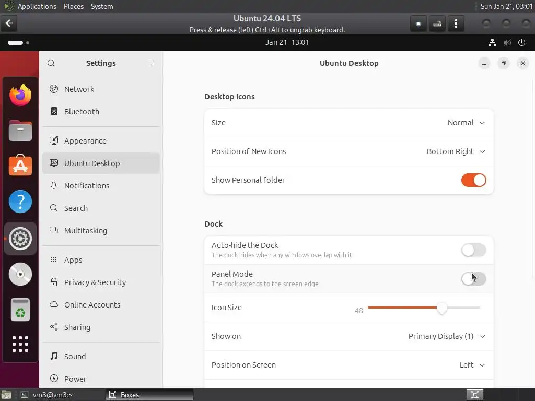Image resolution: width=535 pixels, height=401 pixels.
Task: Click the Boxes taskbar button
Action: pyautogui.click(x=149, y=395)
